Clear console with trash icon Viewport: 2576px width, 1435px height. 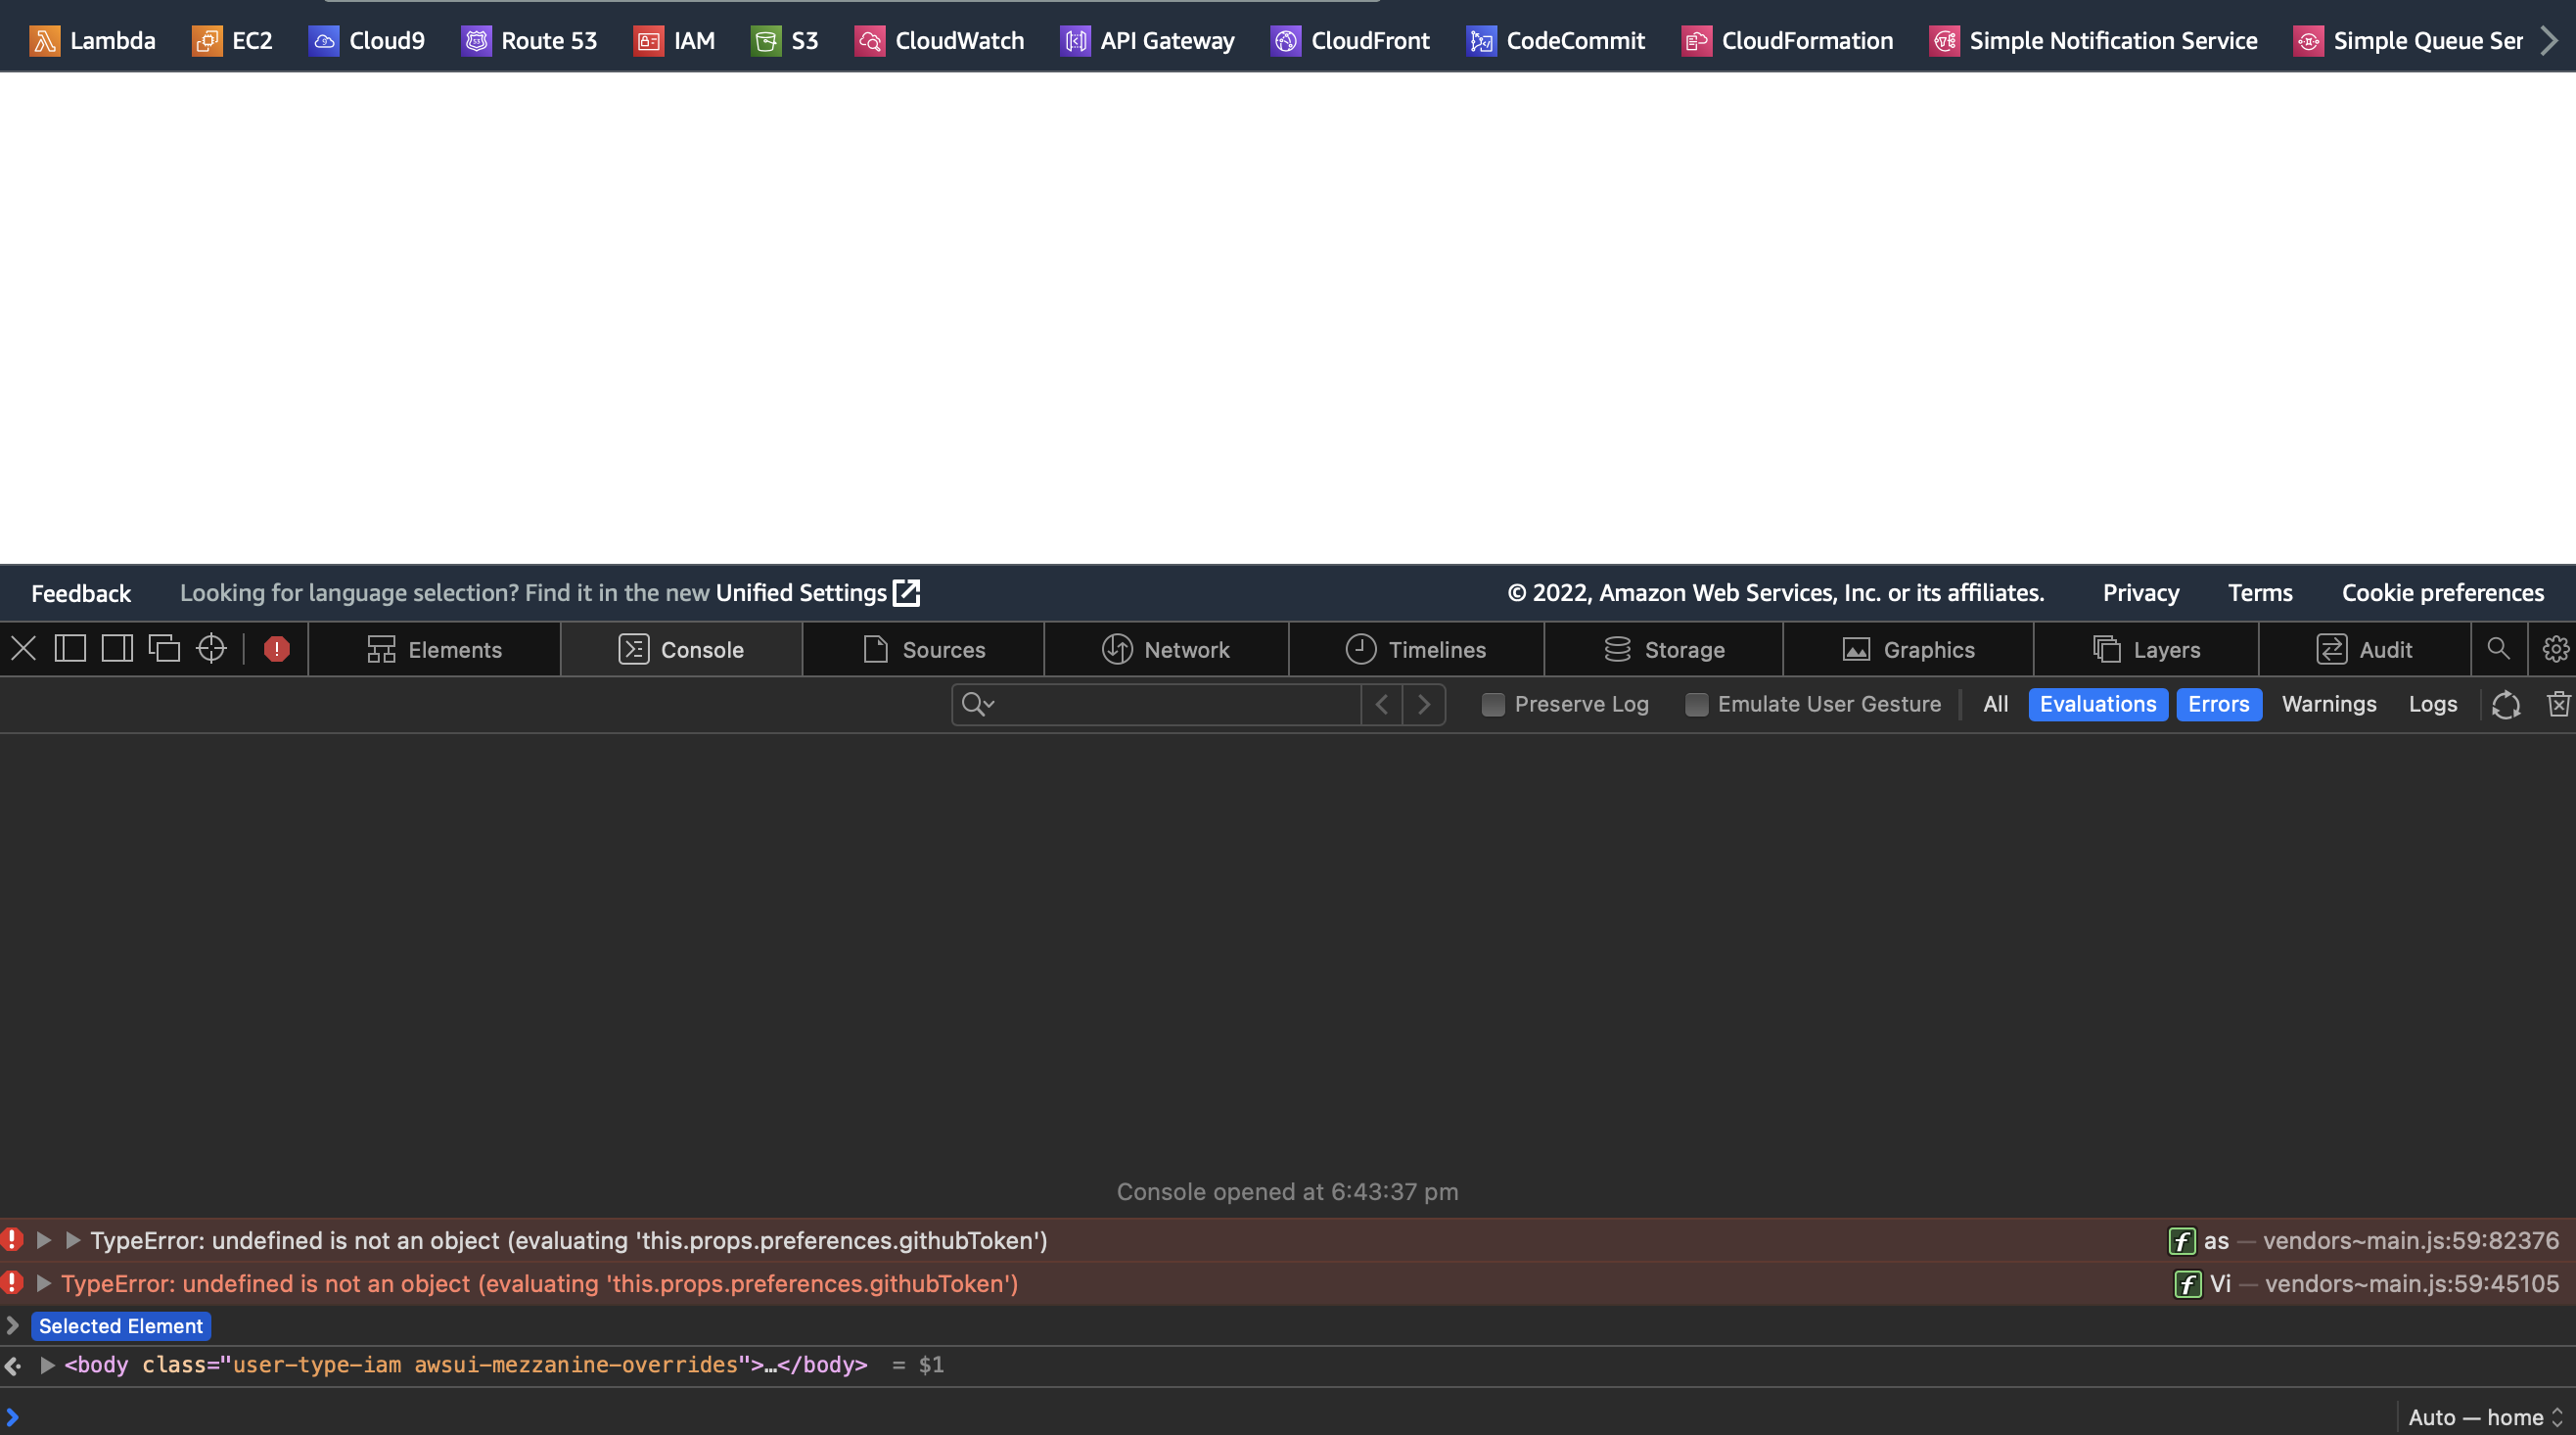(x=2558, y=704)
